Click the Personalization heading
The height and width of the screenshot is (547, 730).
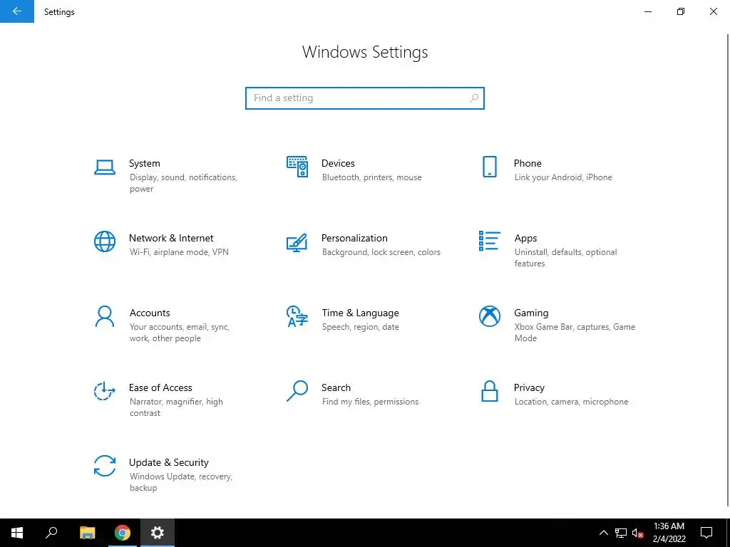click(354, 238)
